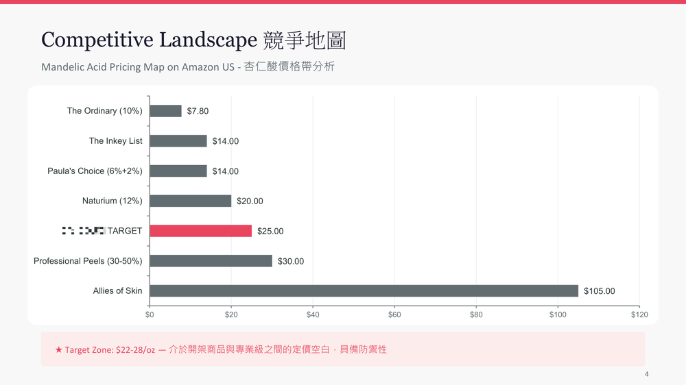This screenshot has height=385, width=686.
Task: Click the 'TARGET' row label
Action: click(x=125, y=231)
